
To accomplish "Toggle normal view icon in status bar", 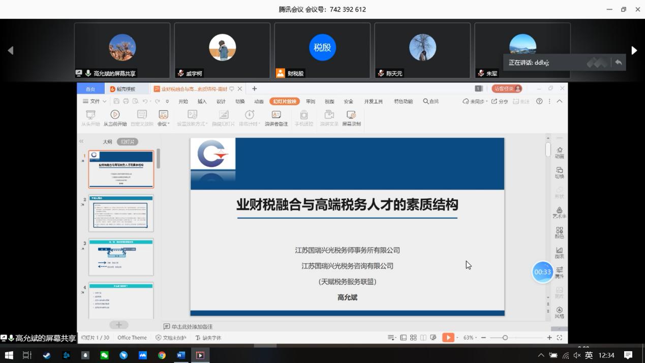I will (403, 338).
